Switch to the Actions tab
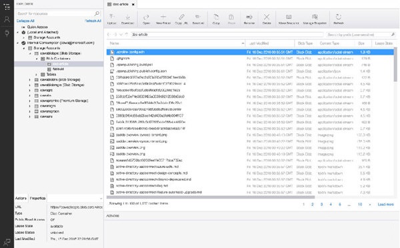Viewport: 400px width, 248px height. 21,198
